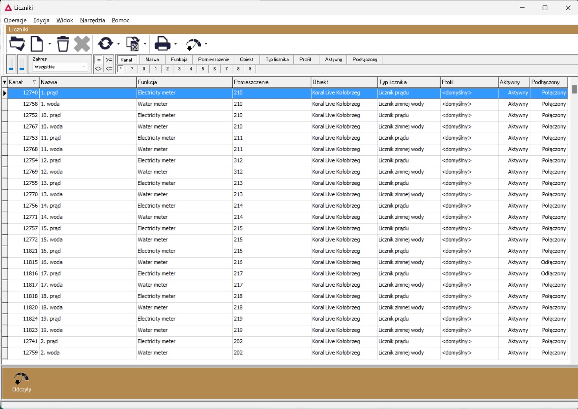Select the row with Kanał 12758
The height and width of the screenshot is (409, 578).
287,104
